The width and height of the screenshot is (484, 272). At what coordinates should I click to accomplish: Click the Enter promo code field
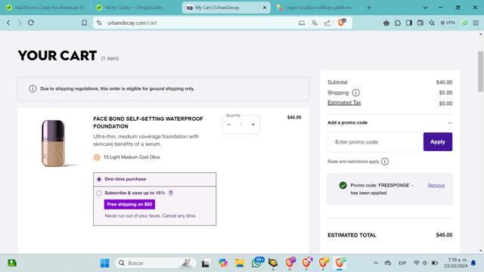tap(376, 142)
